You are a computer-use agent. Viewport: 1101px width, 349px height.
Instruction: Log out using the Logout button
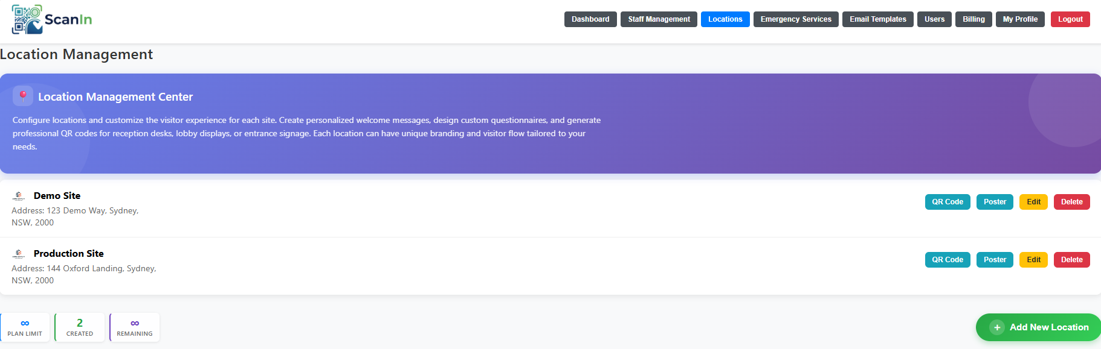tap(1070, 19)
